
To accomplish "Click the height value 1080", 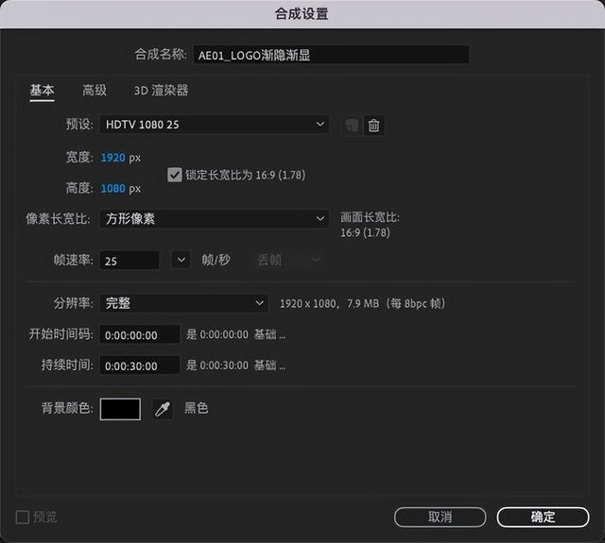I will (113, 189).
